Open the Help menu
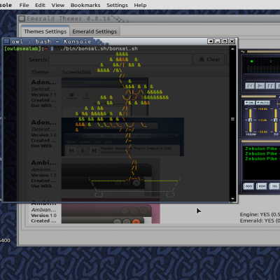 tap(140, 5)
